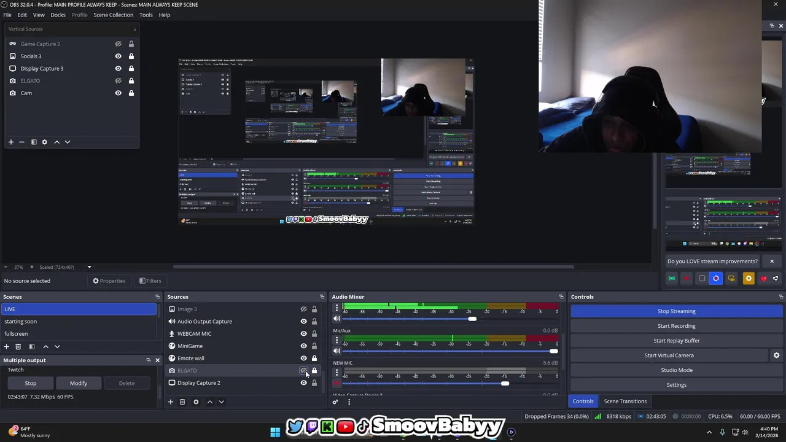Open OBS Settings from Controls
The image size is (786, 442).
(677, 385)
